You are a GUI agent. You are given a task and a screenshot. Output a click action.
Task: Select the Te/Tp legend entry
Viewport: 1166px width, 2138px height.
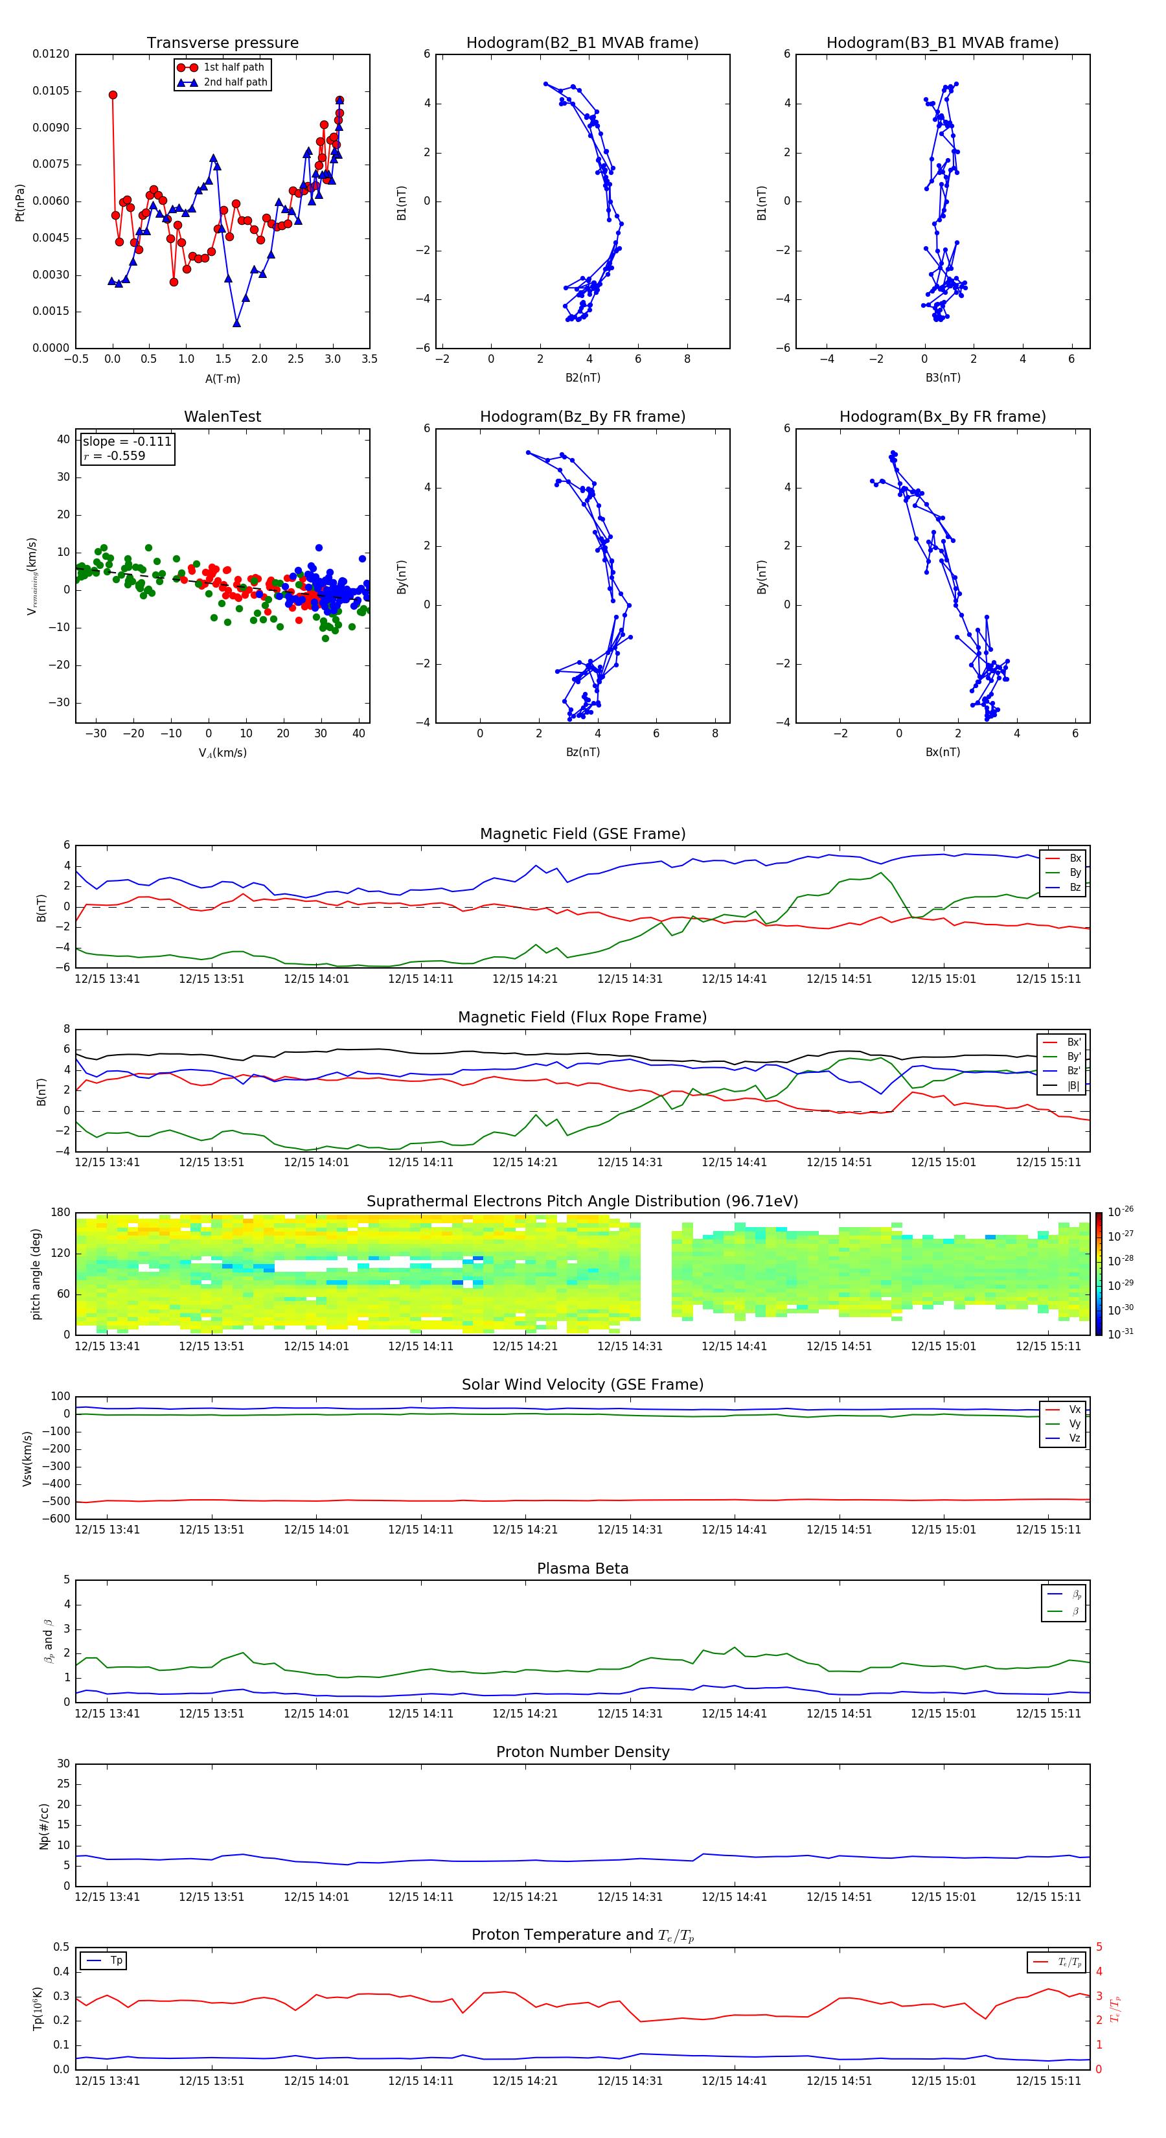click(1057, 1963)
